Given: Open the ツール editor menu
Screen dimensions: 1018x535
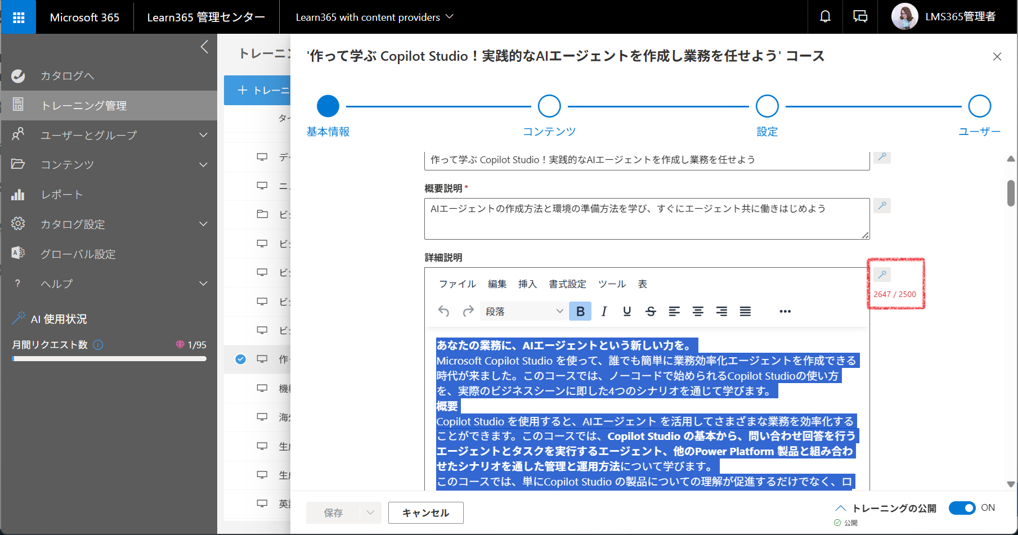Looking at the screenshot, I should tap(612, 284).
